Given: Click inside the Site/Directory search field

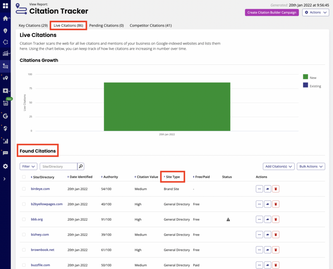Looking at the screenshot, I should 58,166.
